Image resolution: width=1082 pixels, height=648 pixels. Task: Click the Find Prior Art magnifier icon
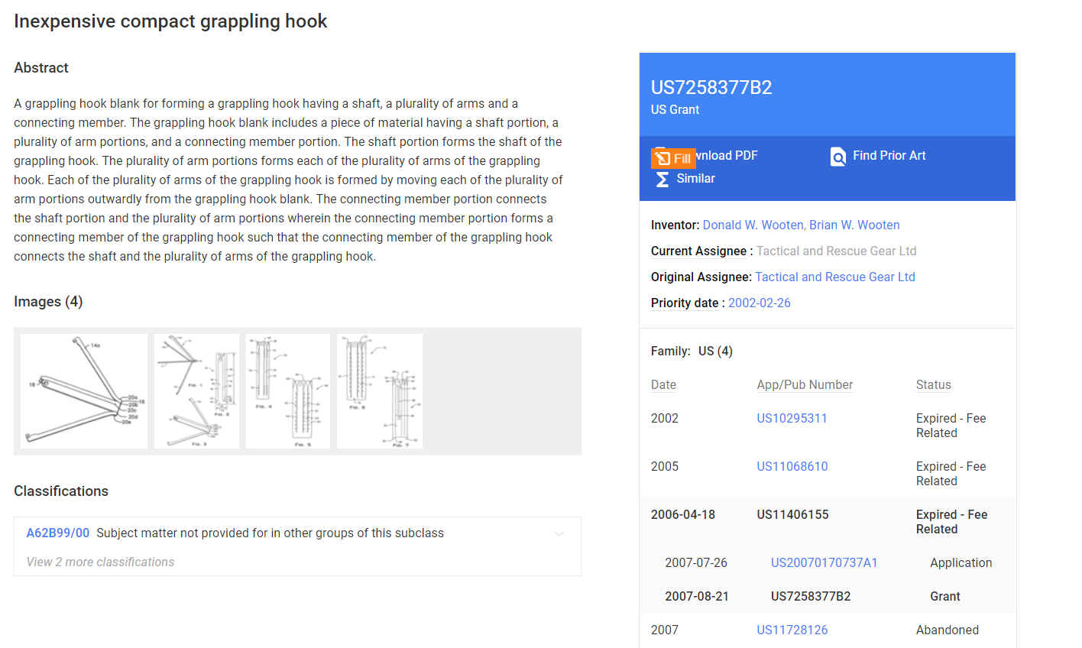tap(837, 157)
